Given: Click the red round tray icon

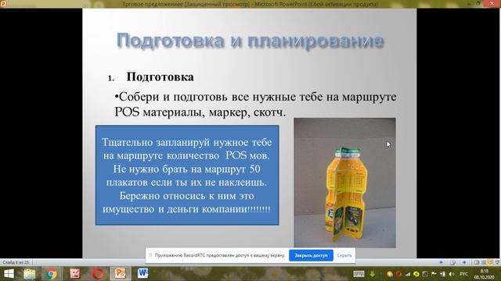Looking at the screenshot, I should [398, 274].
